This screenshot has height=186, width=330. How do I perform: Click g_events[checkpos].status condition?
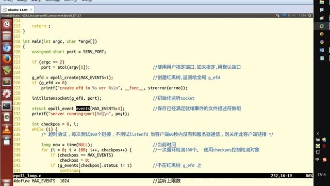pos(91,165)
